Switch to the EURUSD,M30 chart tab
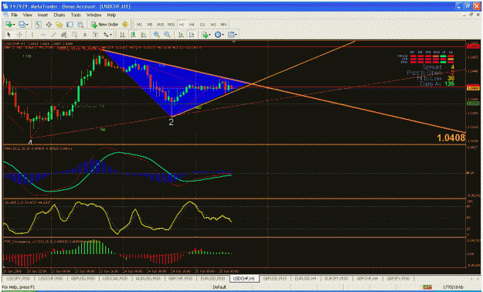Image resolution: width=483 pixels, height=292 pixels. click(213, 278)
